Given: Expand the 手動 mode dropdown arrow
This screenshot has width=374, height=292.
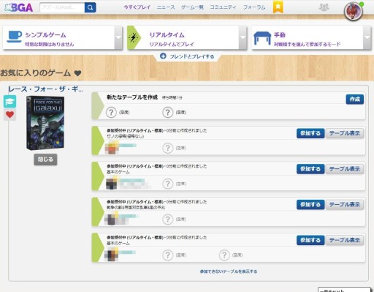Looking at the screenshot, I should [x=367, y=37].
